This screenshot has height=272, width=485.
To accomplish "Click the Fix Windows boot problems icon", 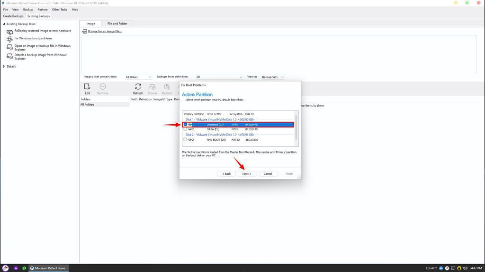I will pyautogui.click(x=9, y=39).
